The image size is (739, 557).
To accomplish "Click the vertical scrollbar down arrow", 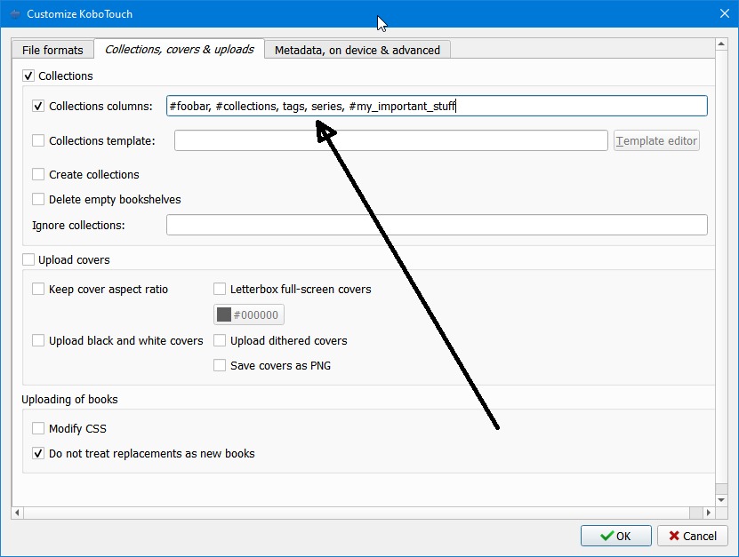I will click(721, 500).
